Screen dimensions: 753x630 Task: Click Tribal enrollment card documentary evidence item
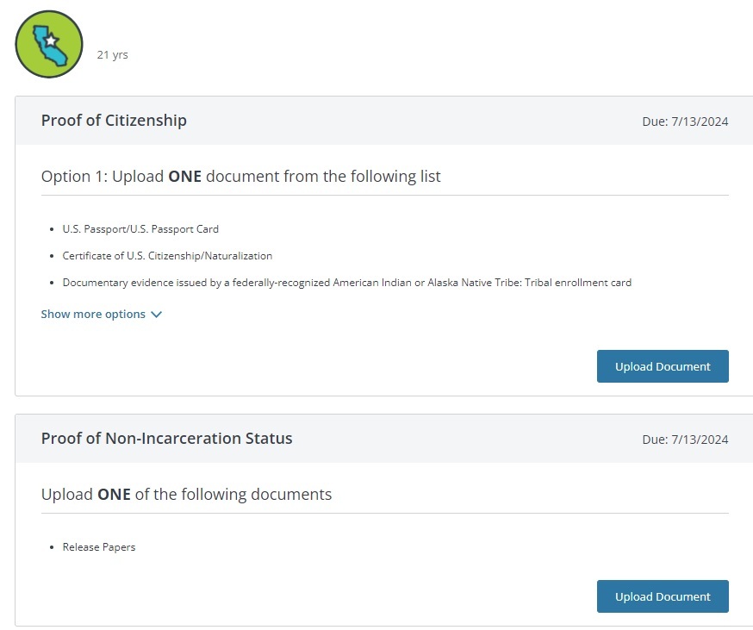click(x=346, y=283)
